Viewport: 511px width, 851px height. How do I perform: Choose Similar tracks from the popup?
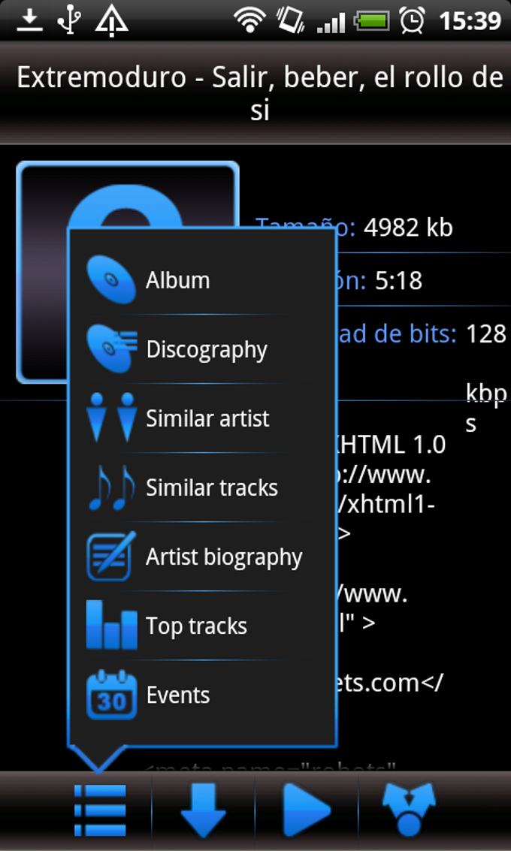(203, 487)
